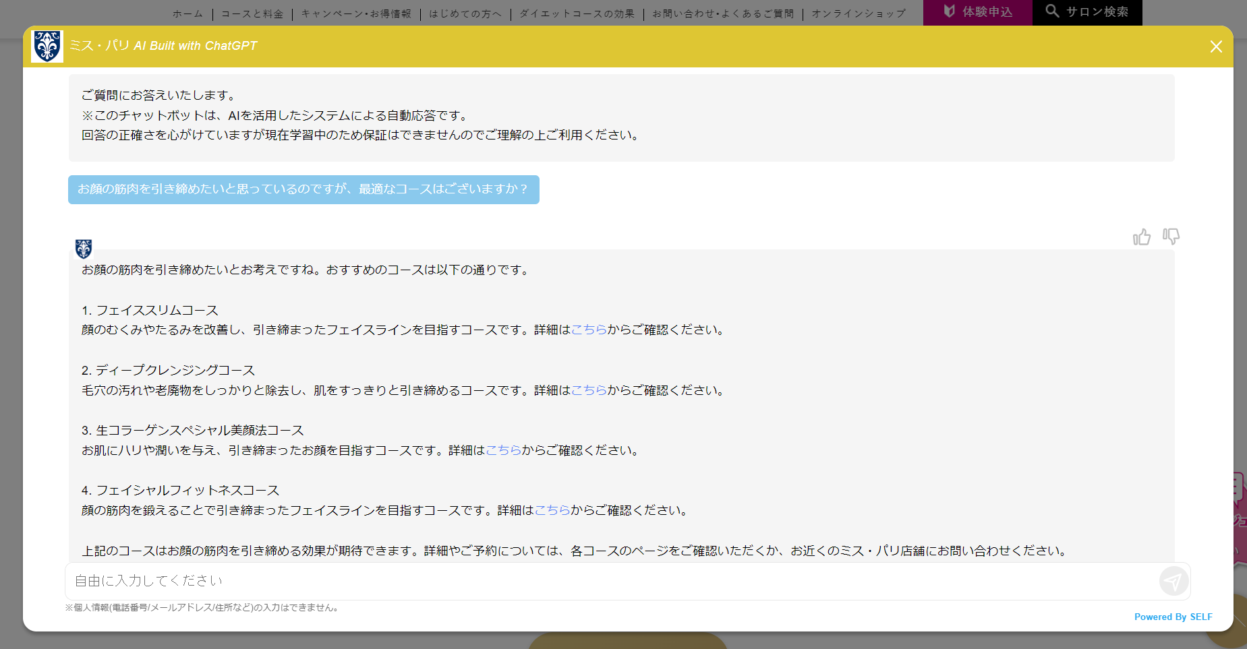Click the line beginning 回答の正確さを心がけています
This screenshot has height=649, width=1247.
click(x=361, y=135)
